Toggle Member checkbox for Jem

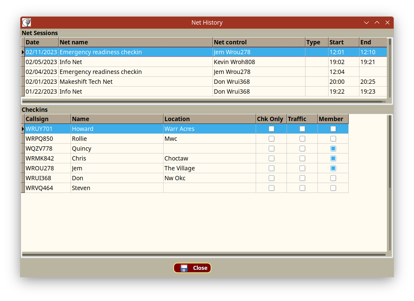tap(333, 168)
